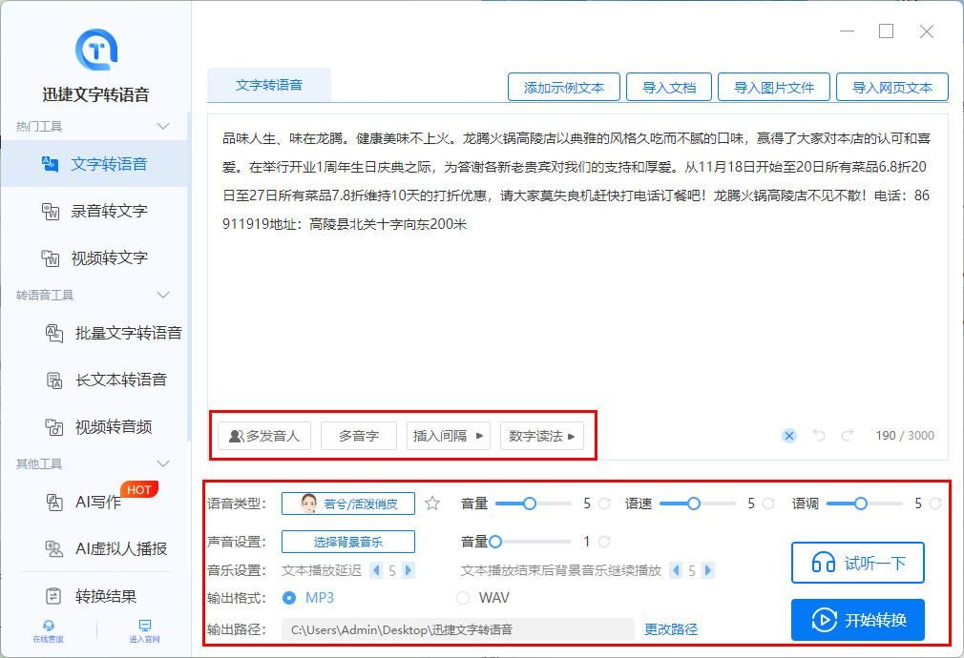Click the 视频转音频 sidebar icon
Screen dimensions: 964x658
point(54,427)
